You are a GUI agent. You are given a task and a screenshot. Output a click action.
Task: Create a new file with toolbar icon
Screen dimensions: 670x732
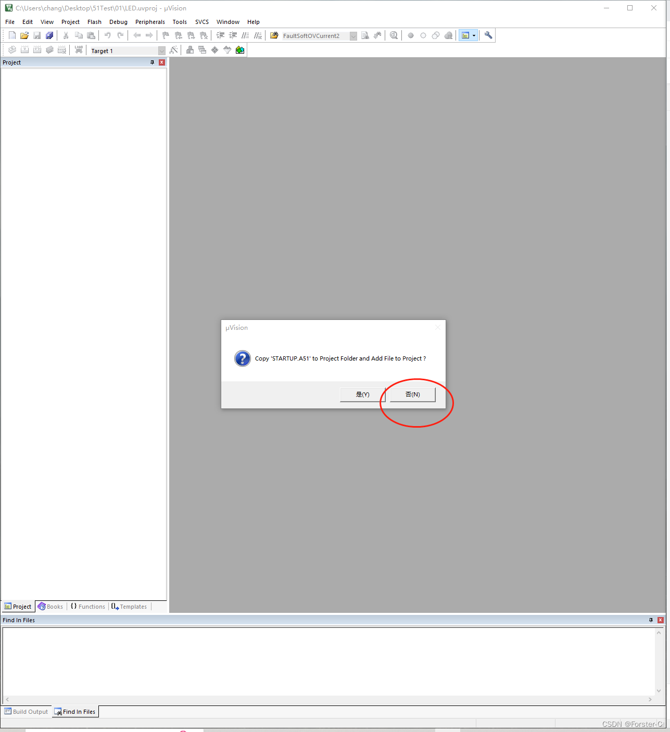point(12,35)
